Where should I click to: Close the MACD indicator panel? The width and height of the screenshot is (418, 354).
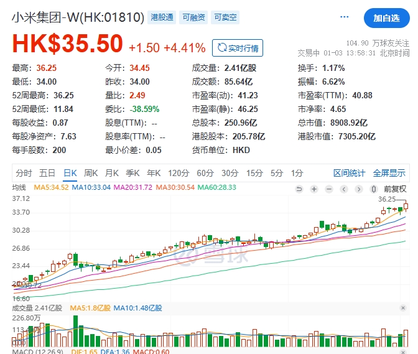click(x=403, y=352)
